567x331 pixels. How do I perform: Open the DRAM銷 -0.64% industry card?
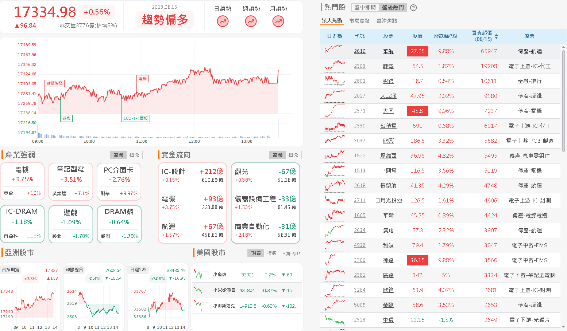point(119,224)
